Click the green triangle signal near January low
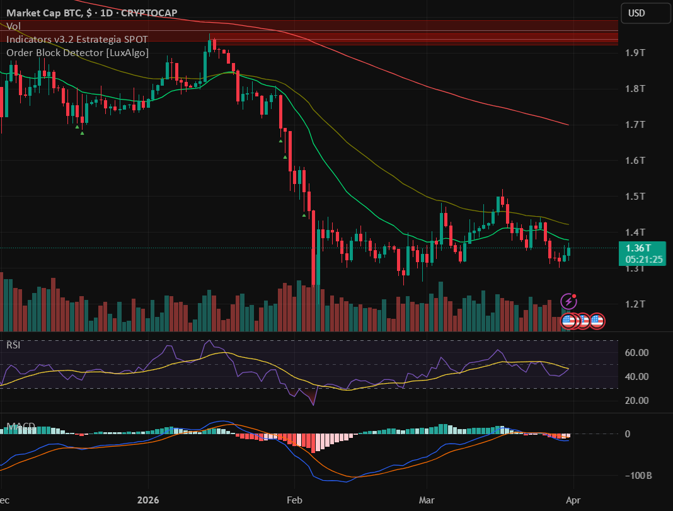Screen dimensions: 673x511 click(82, 134)
